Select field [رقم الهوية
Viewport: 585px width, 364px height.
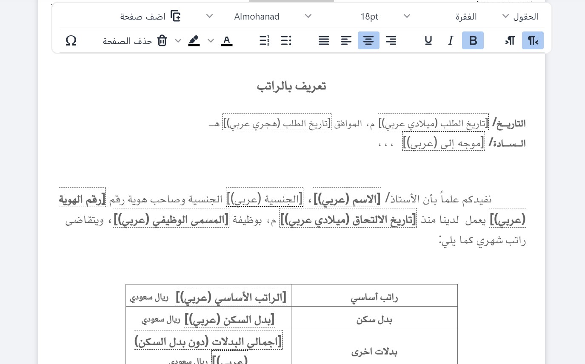[83, 198]
